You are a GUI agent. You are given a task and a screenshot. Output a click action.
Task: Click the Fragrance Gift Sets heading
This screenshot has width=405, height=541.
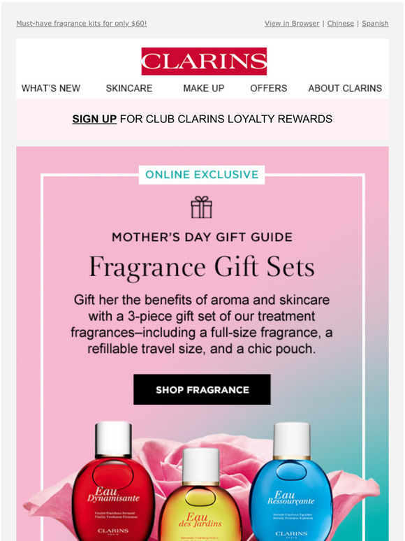click(202, 267)
